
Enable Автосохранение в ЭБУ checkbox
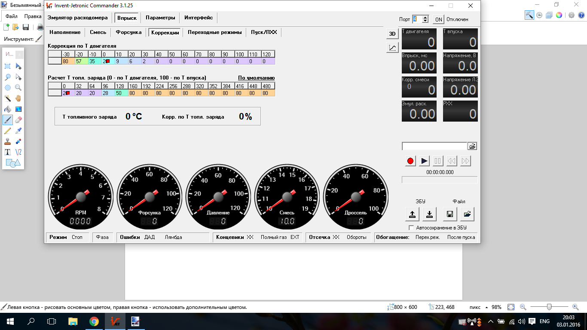click(411, 228)
